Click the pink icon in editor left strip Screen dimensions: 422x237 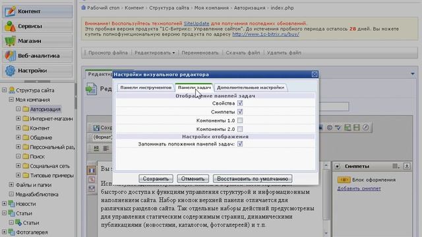point(92,180)
